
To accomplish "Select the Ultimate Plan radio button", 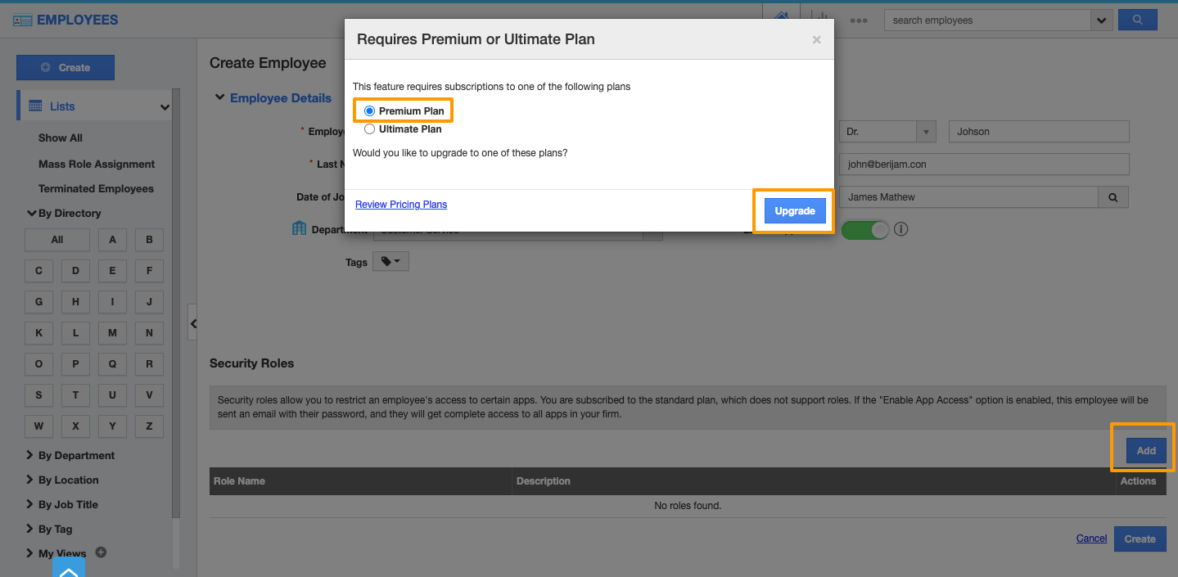I will click(370, 129).
